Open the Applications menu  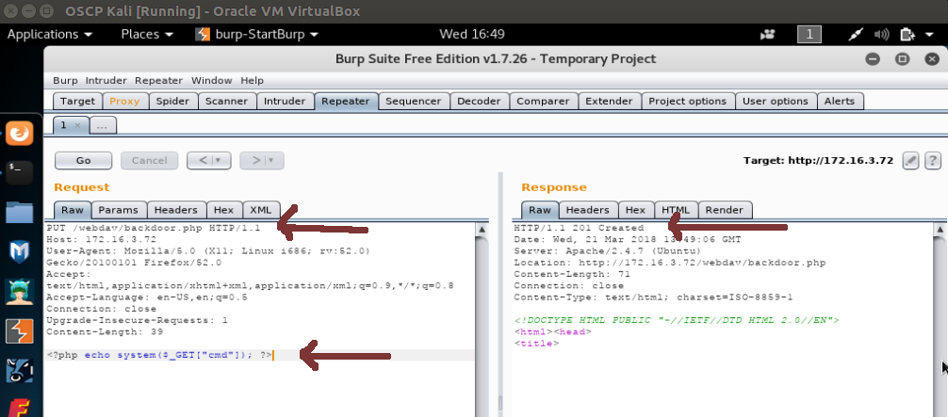(x=50, y=35)
